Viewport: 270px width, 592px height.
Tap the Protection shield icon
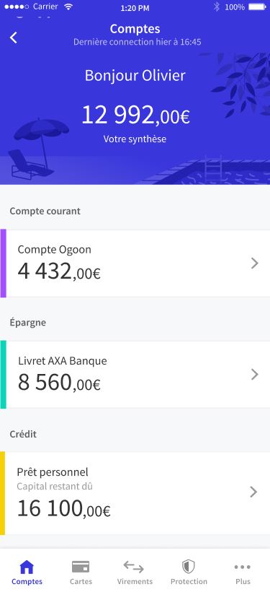tap(189, 567)
